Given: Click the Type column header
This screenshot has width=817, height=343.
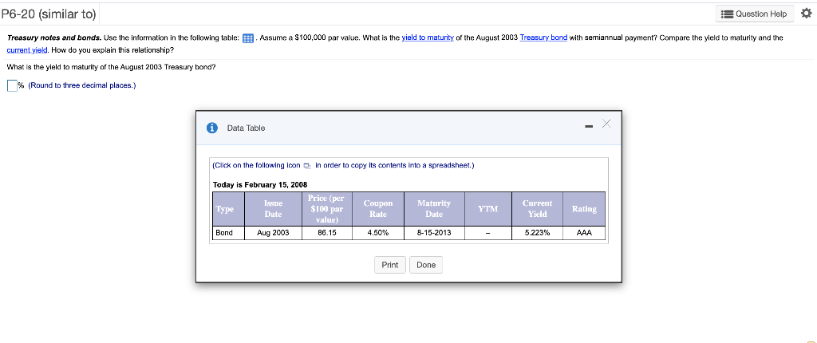Looking at the screenshot, I should click(228, 209).
